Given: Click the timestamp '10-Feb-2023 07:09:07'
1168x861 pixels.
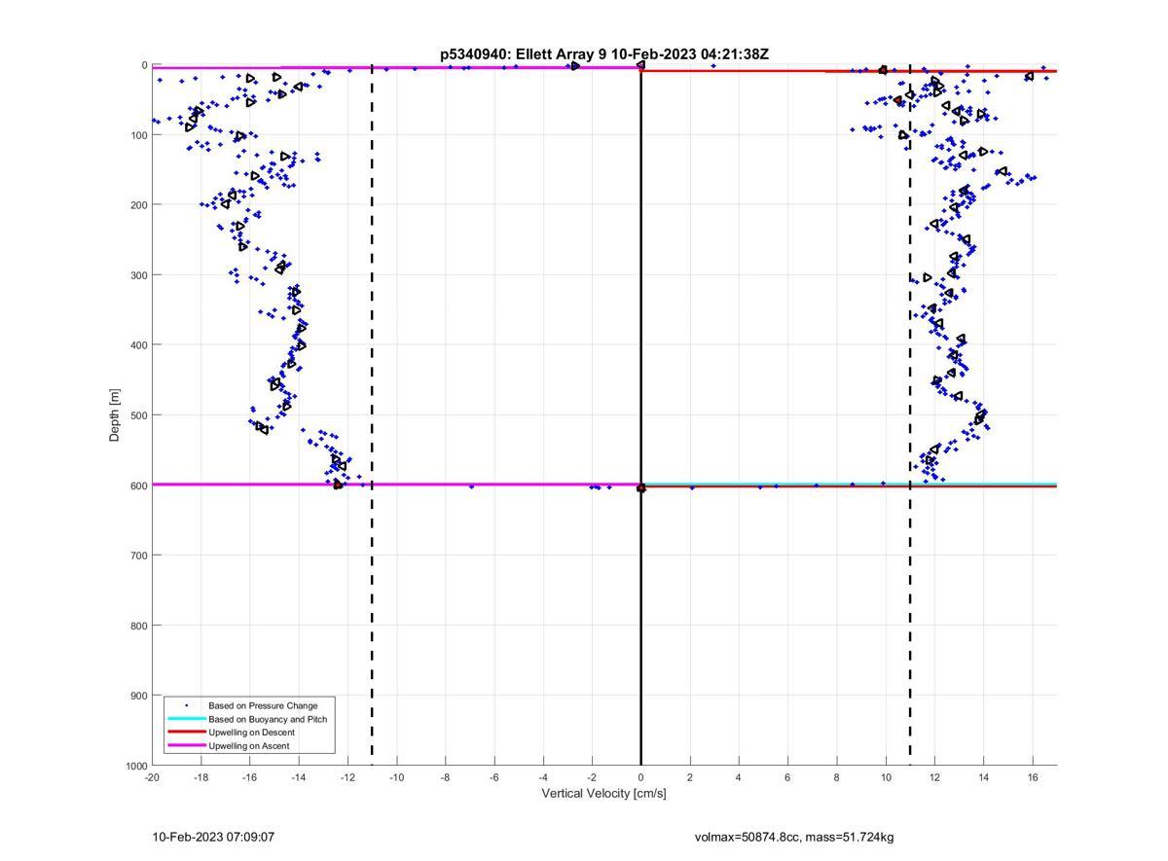Looking at the screenshot, I should click(213, 837).
